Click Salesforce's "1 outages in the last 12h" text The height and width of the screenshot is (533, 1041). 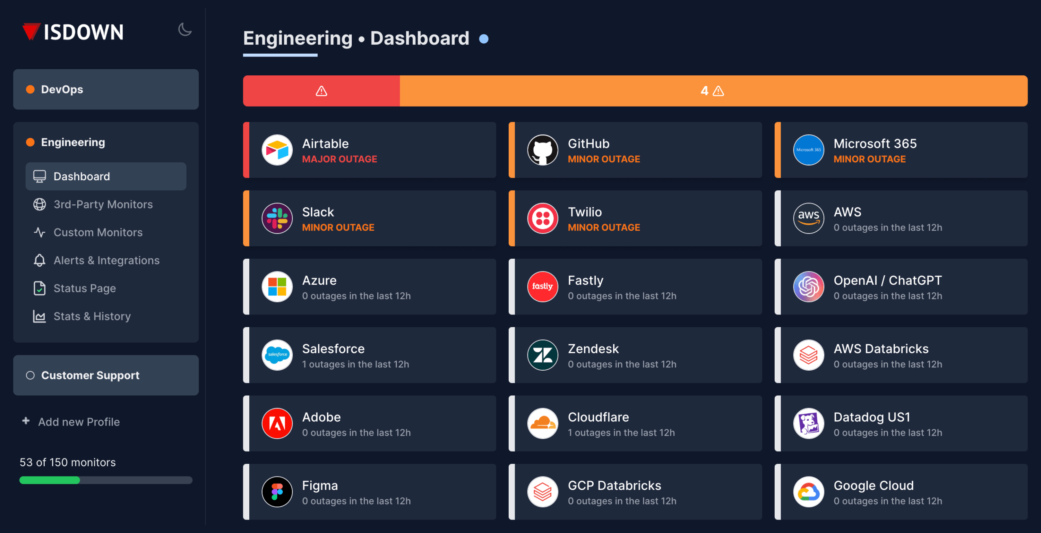[355, 364]
